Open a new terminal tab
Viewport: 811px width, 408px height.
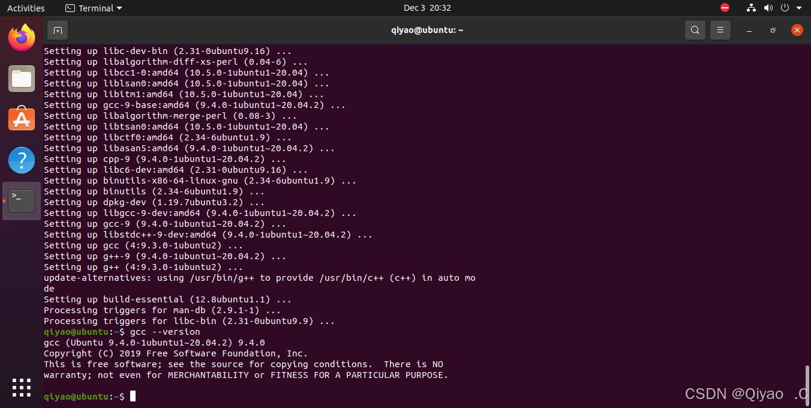(57, 29)
